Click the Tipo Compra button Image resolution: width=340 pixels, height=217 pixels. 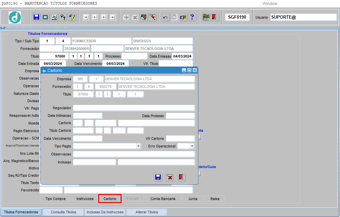tap(55, 199)
